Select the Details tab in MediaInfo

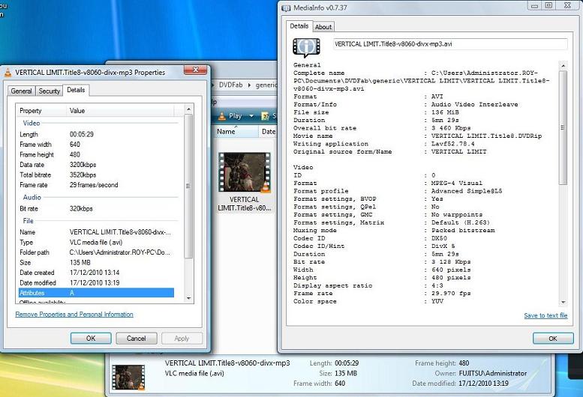299,26
